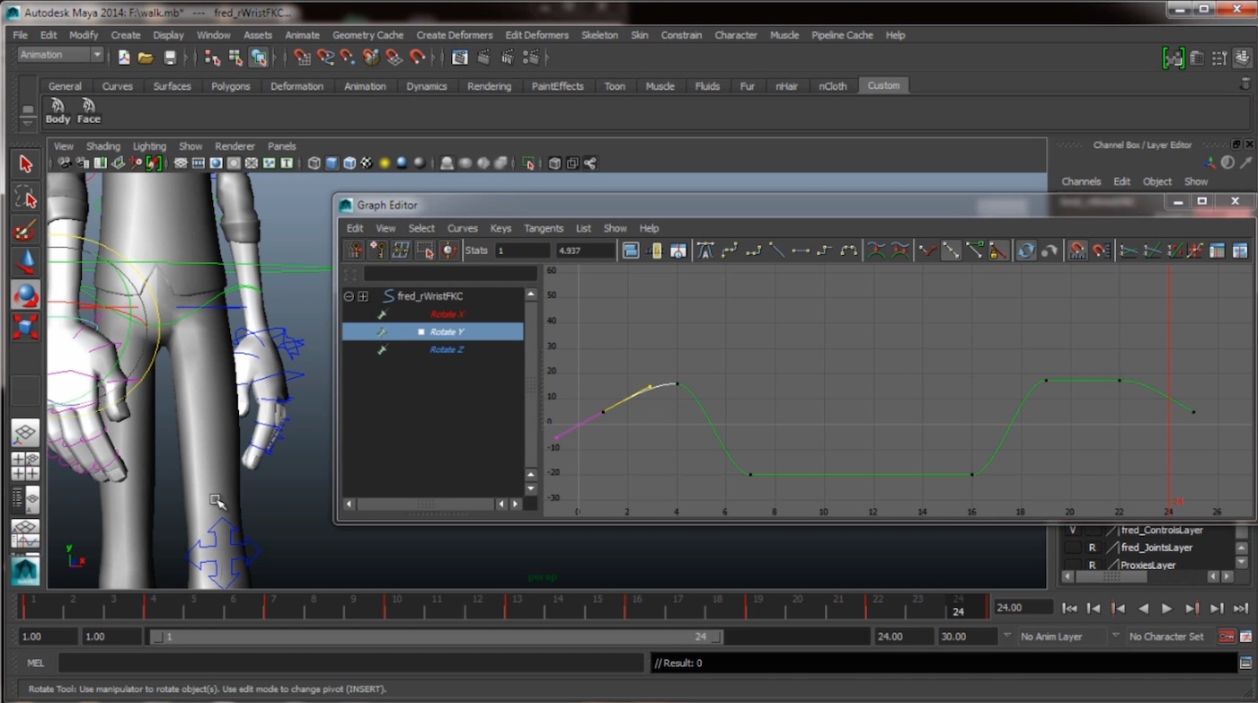Toggle visibility of the fred_ControlsLayer
This screenshot has height=703, width=1258.
1074,531
